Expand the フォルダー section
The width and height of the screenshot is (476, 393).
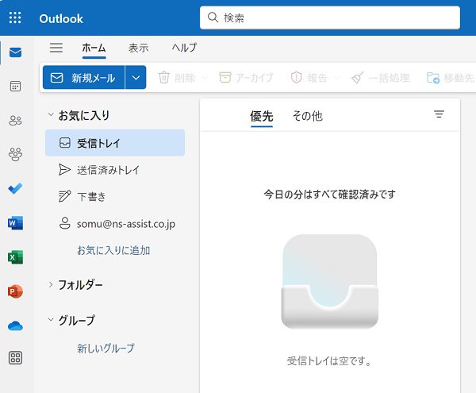click(51, 284)
